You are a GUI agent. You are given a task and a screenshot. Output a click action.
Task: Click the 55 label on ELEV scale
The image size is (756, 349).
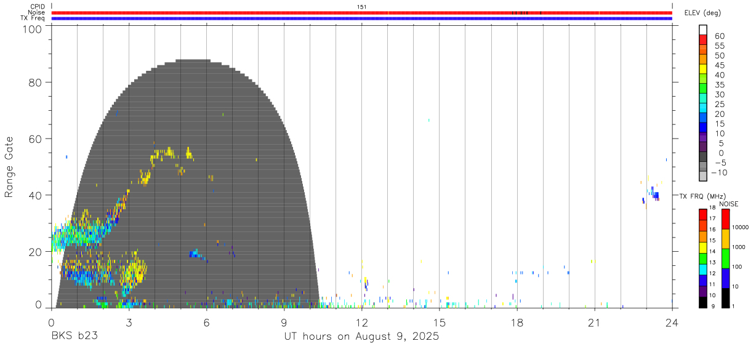[x=718, y=46]
